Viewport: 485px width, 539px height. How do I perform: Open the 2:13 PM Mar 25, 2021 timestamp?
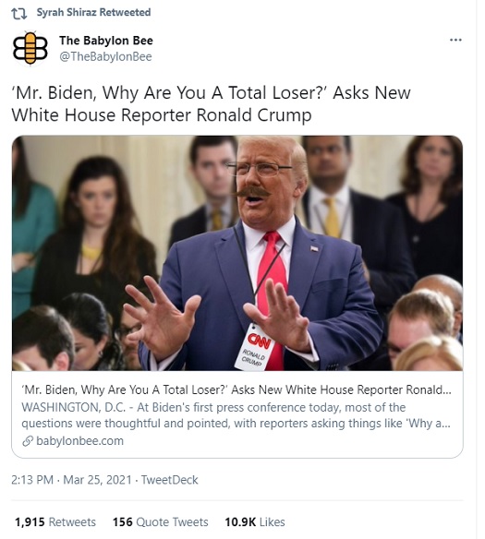coord(71,480)
